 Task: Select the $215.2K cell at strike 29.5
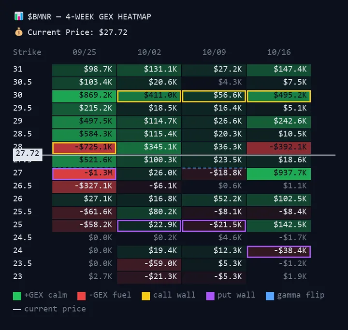click(x=84, y=109)
